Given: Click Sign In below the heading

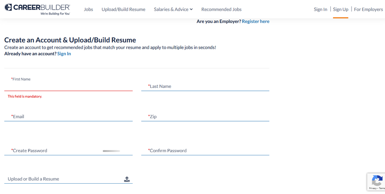Looking at the screenshot, I should pyautogui.click(x=64, y=54).
